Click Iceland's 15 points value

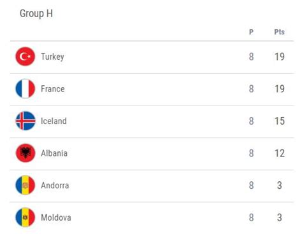pyautogui.click(x=280, y=121)
